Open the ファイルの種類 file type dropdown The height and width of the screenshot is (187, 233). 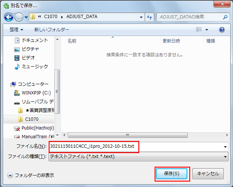click(x=138, y=157)
